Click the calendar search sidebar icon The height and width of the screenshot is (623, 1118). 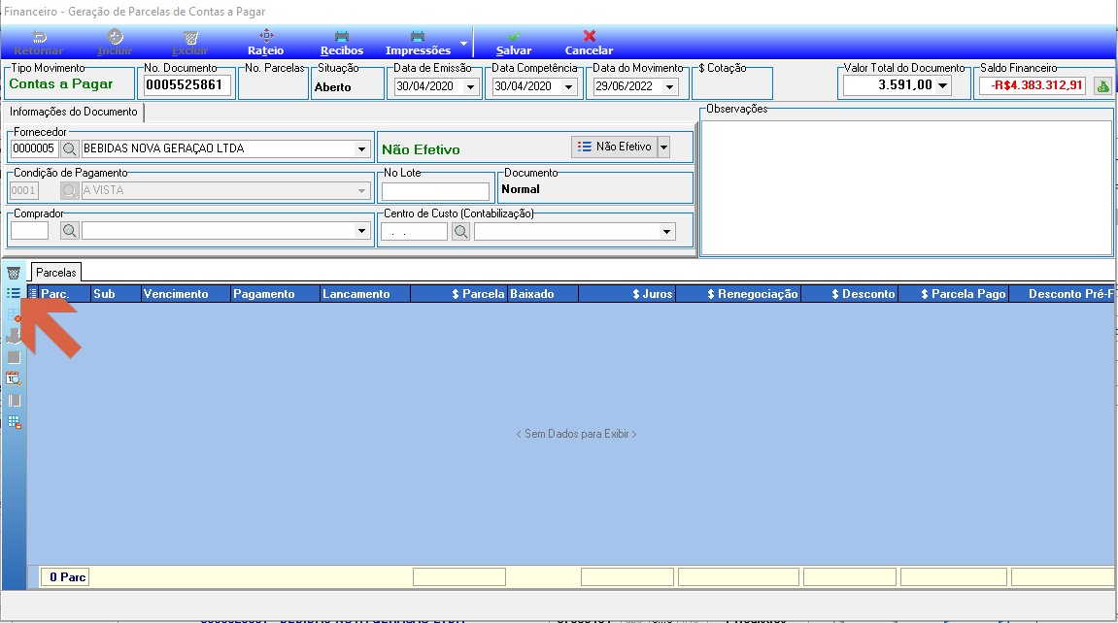14,378
